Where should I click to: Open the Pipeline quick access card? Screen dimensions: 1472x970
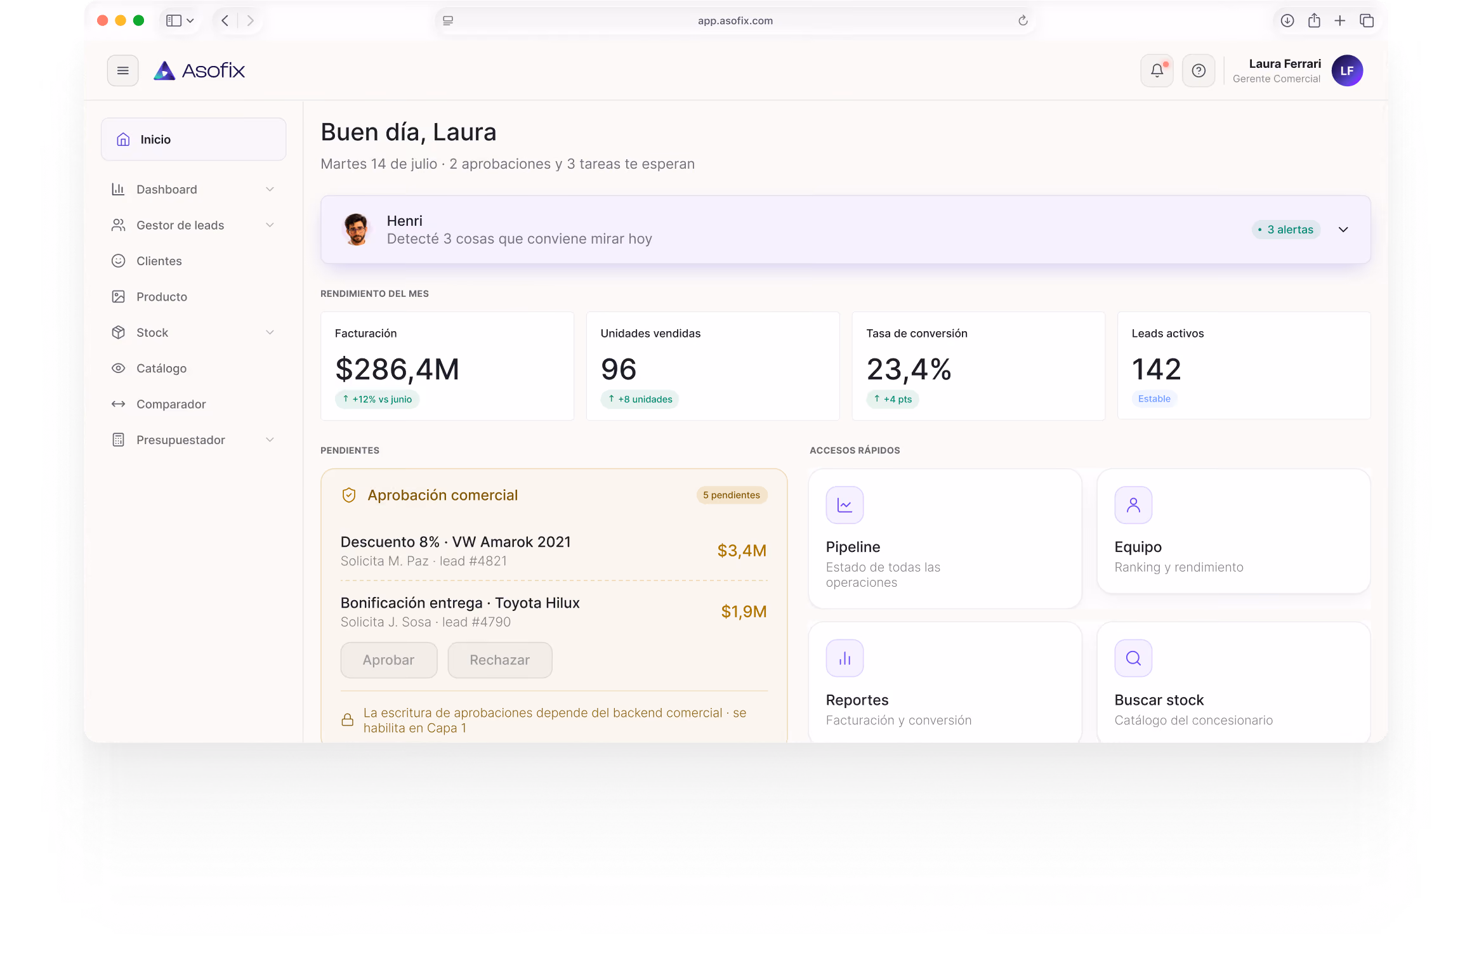point(945,539)
